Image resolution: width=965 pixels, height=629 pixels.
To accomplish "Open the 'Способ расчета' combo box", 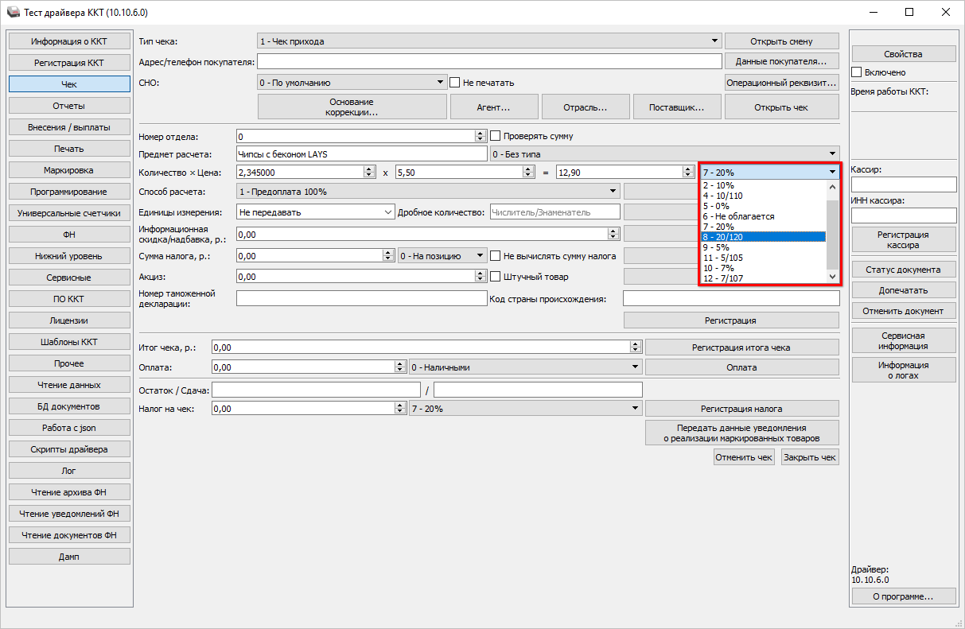I will (613, 192).
